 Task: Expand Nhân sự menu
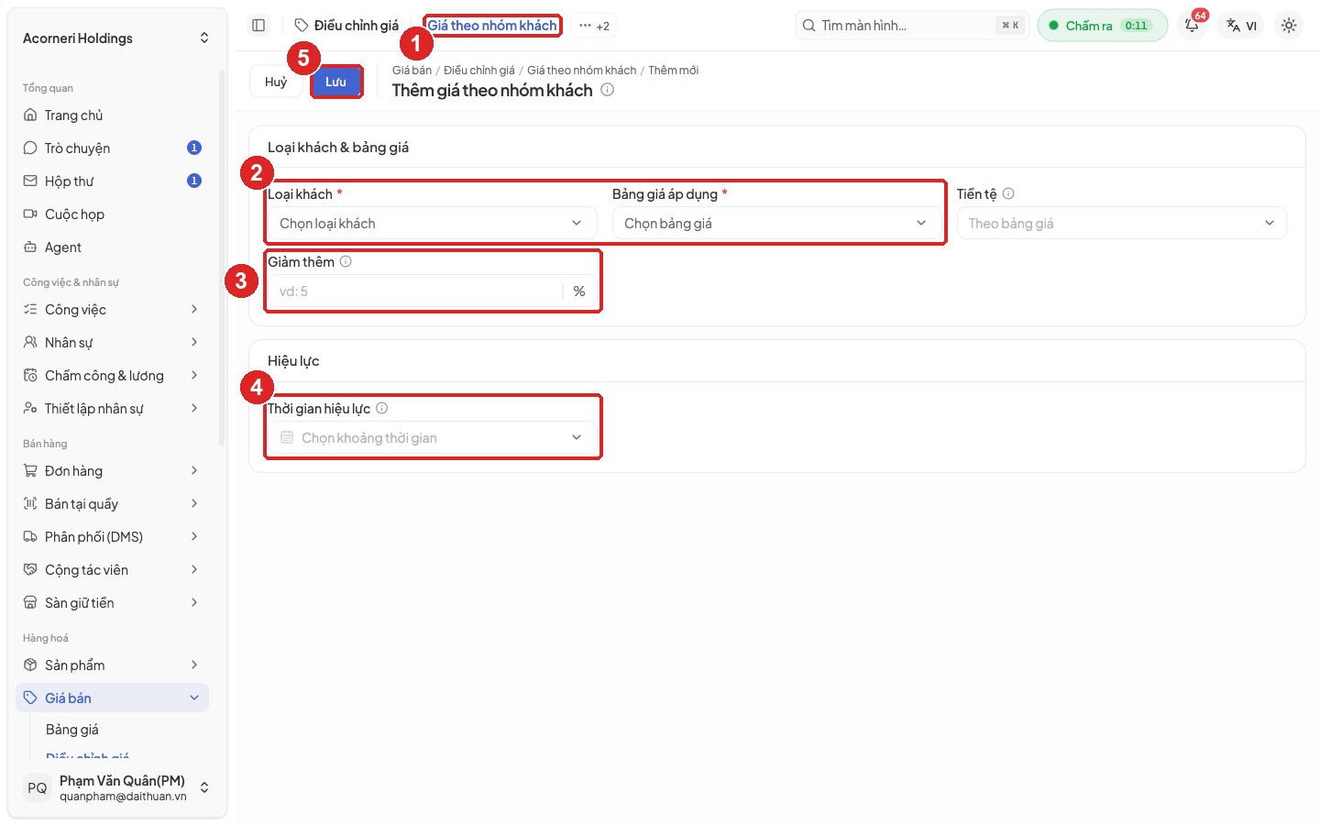(113, 343)
